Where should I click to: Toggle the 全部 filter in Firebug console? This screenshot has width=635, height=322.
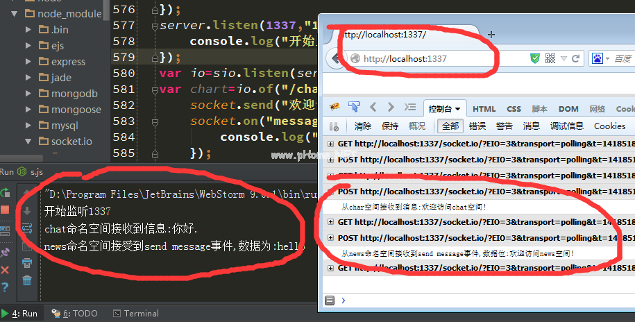[450, 126]
